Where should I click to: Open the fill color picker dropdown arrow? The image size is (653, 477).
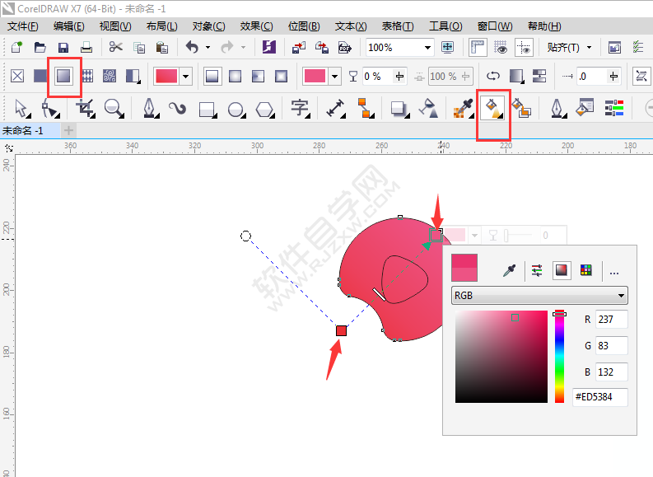(186, 77)
